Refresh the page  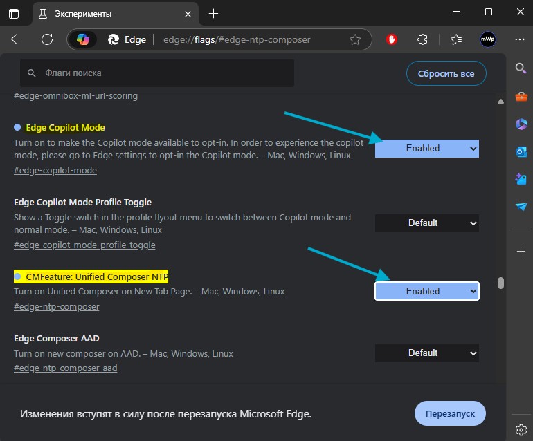click(x=47, y=39)
